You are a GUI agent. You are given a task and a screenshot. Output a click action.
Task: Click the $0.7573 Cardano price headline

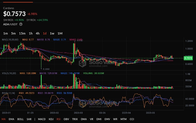pos(14,14)
